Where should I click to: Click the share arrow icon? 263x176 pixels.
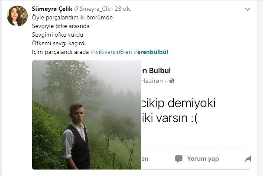coord(248,159)
